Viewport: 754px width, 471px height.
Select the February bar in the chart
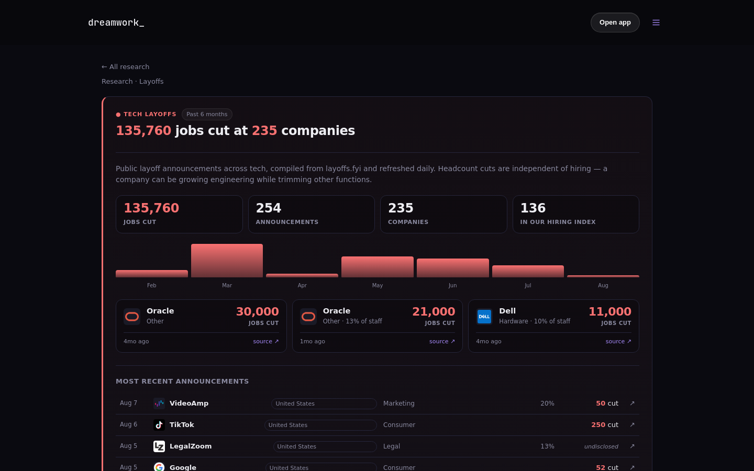(x=152, y=274)
